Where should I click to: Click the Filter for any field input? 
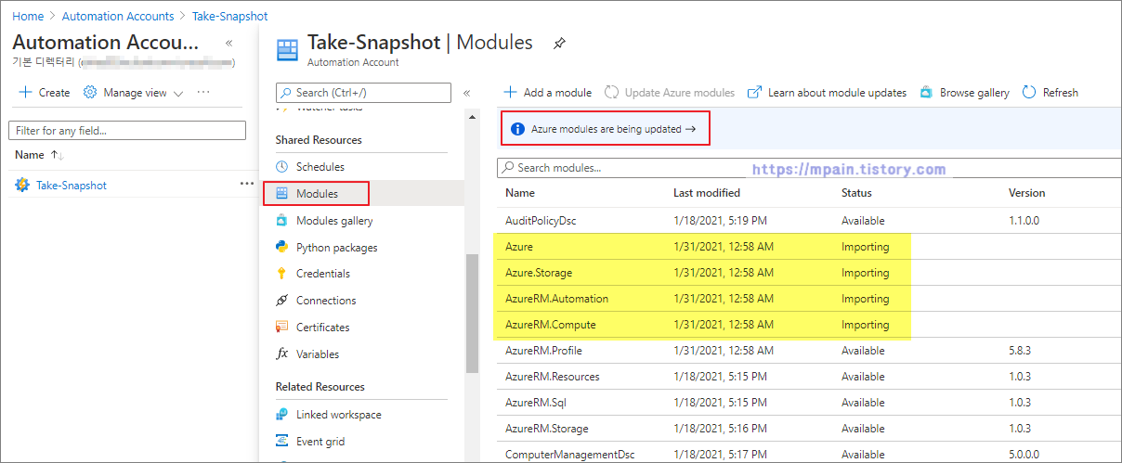coord(127,131)
